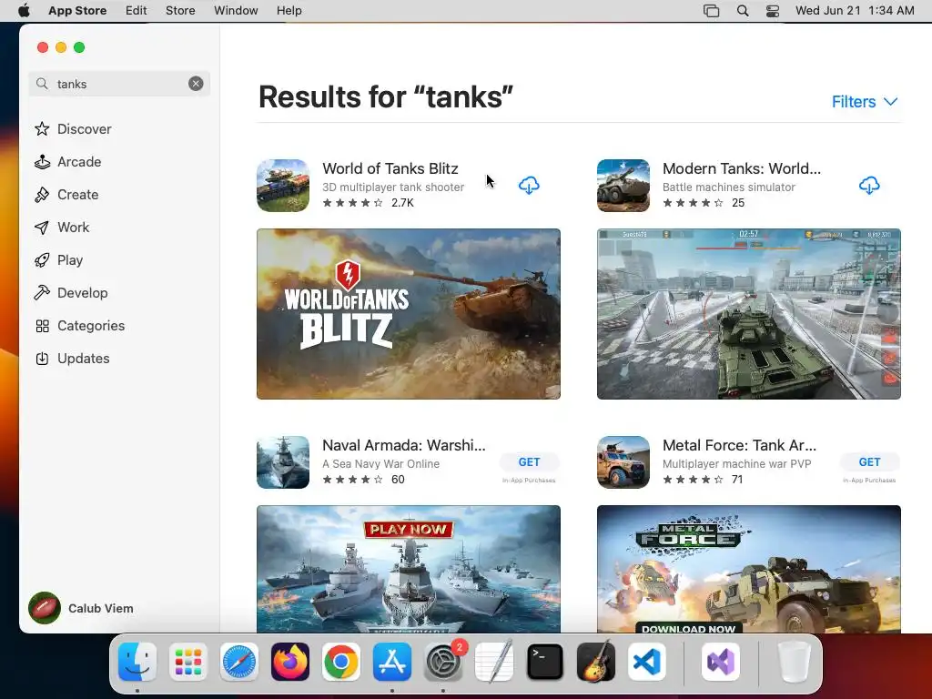Launch Google Chrome from the Dock
This screenshot has height=699, width=932.
[341, 662]
